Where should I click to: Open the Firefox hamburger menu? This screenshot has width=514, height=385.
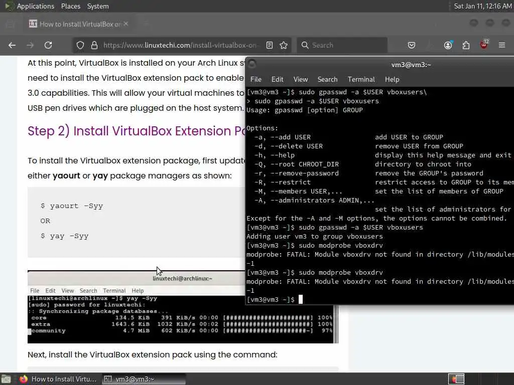tap(502, 45)
